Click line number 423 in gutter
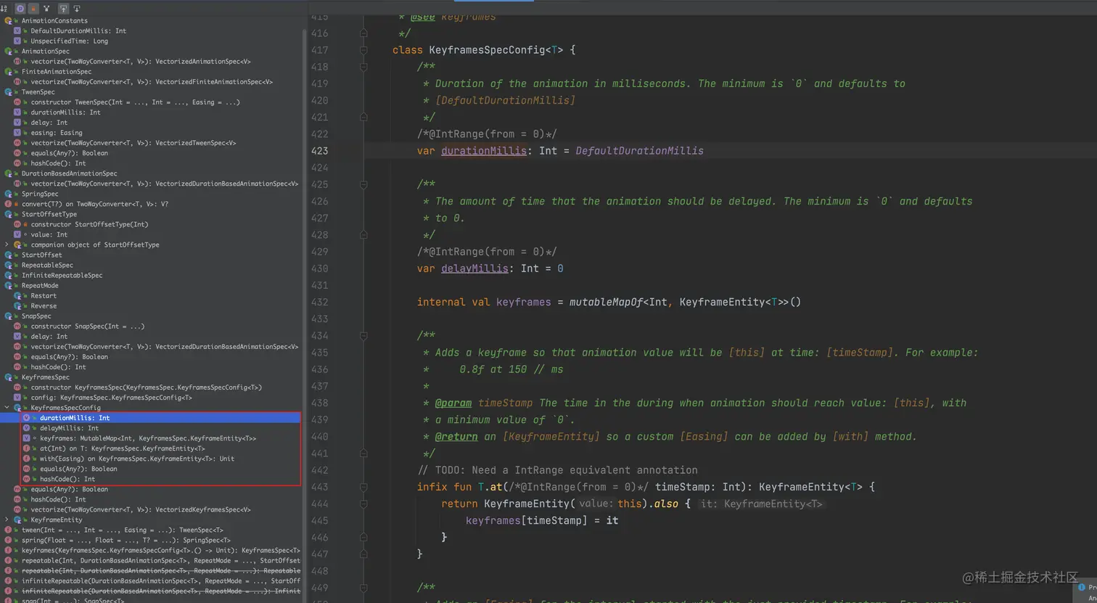 319,151
